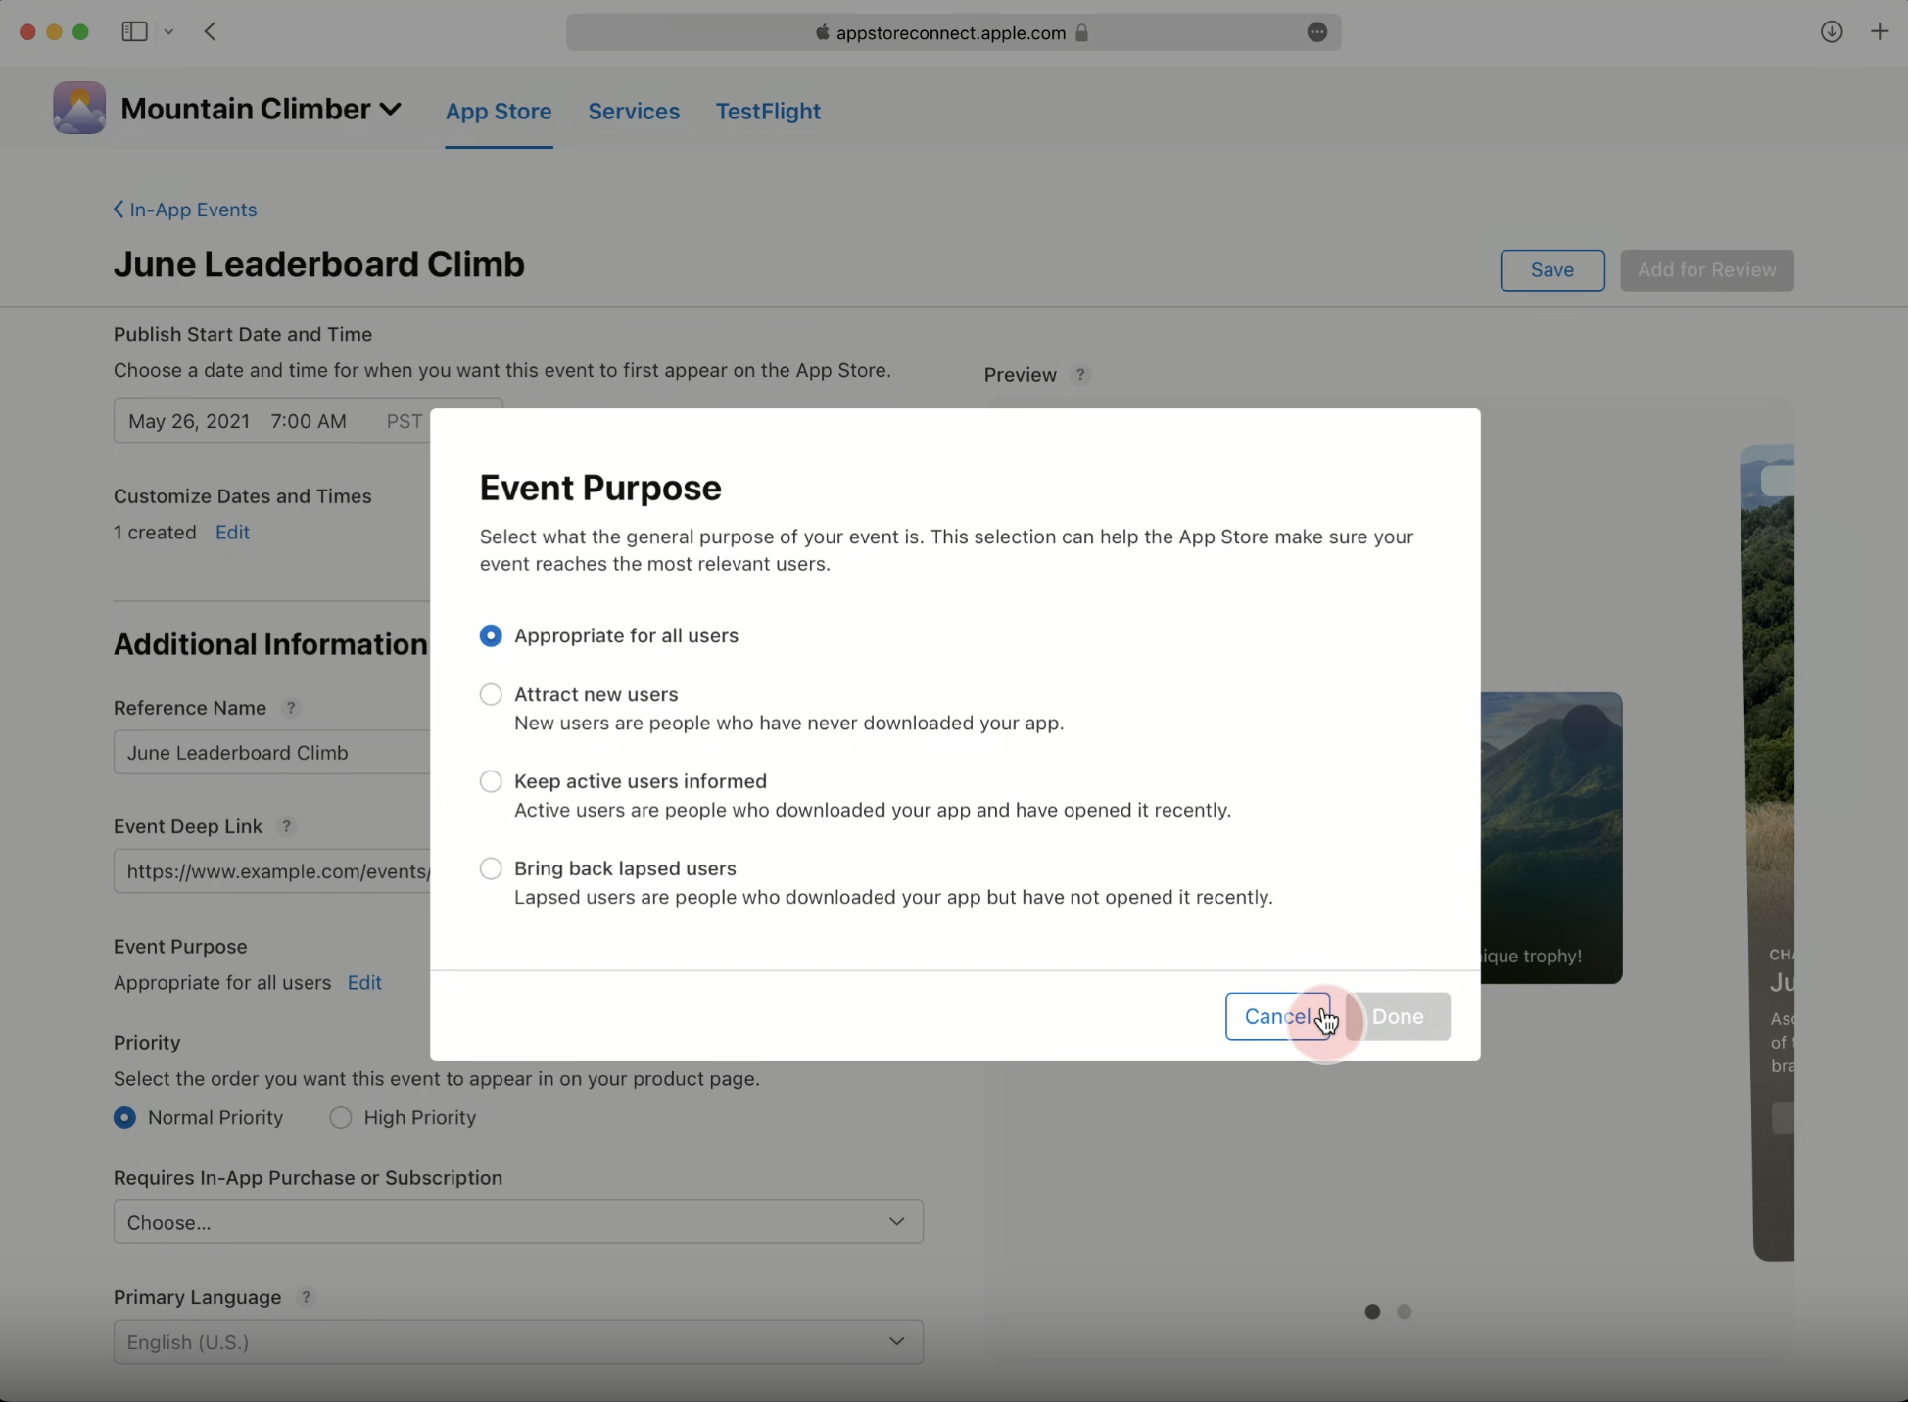Switch to the TestFlight tab
This screenshot has width=1908, height=1402.
click(x=767, y=112)
